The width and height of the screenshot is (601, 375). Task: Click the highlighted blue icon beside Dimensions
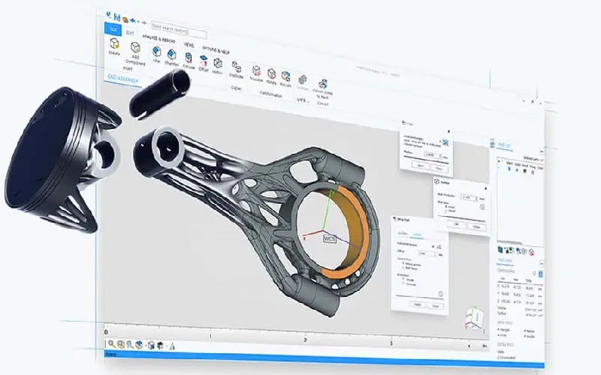pos(541,274)
